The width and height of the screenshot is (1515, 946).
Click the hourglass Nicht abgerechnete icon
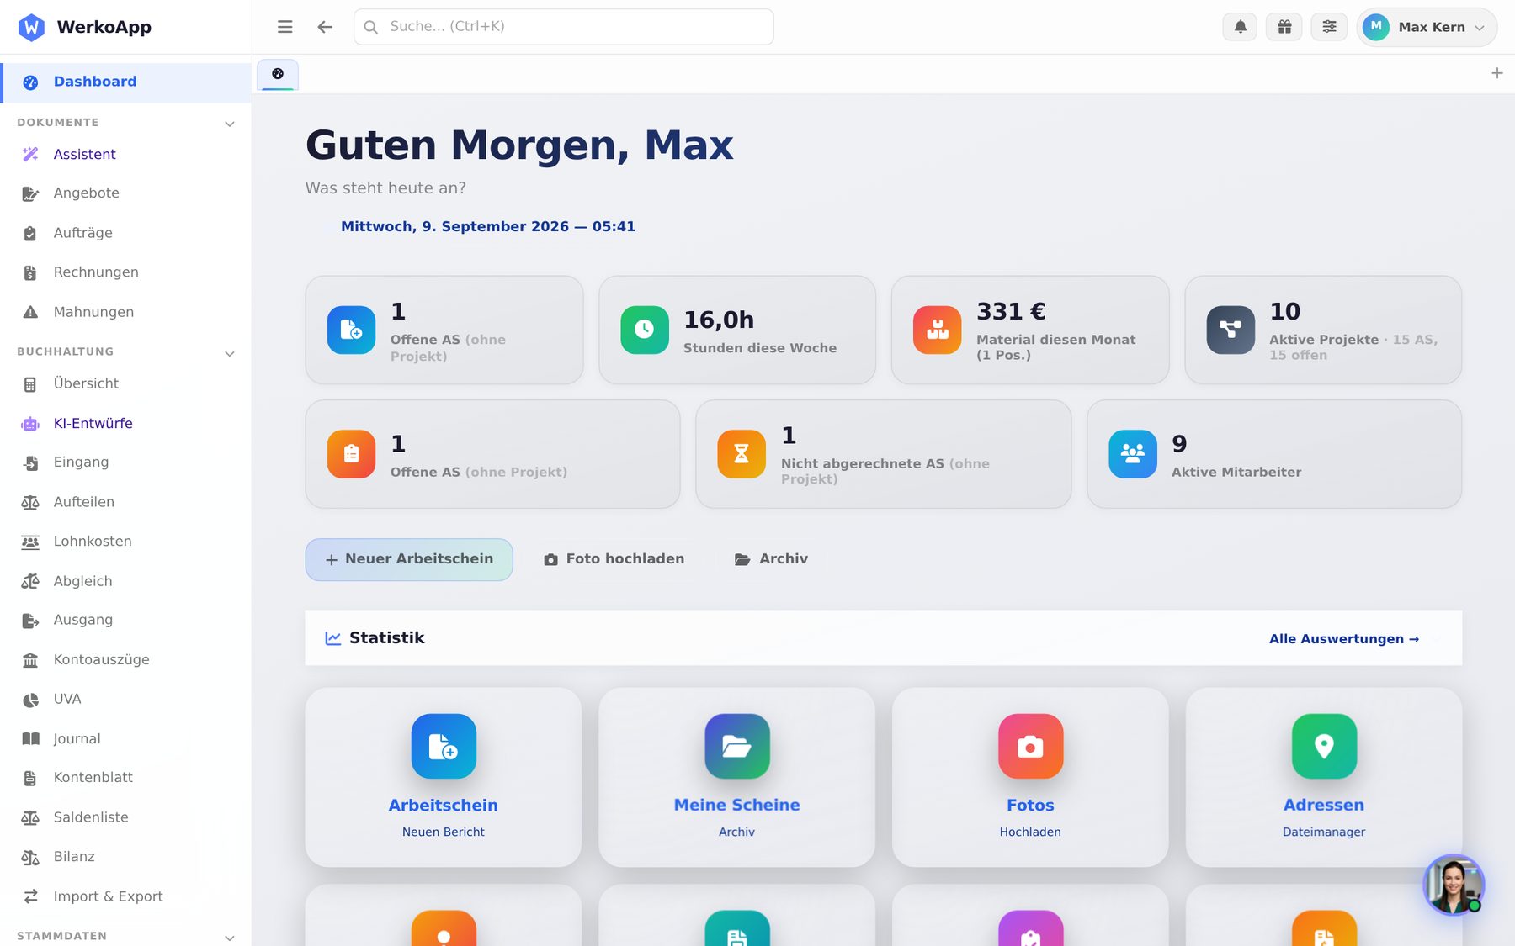pos(742,454)
